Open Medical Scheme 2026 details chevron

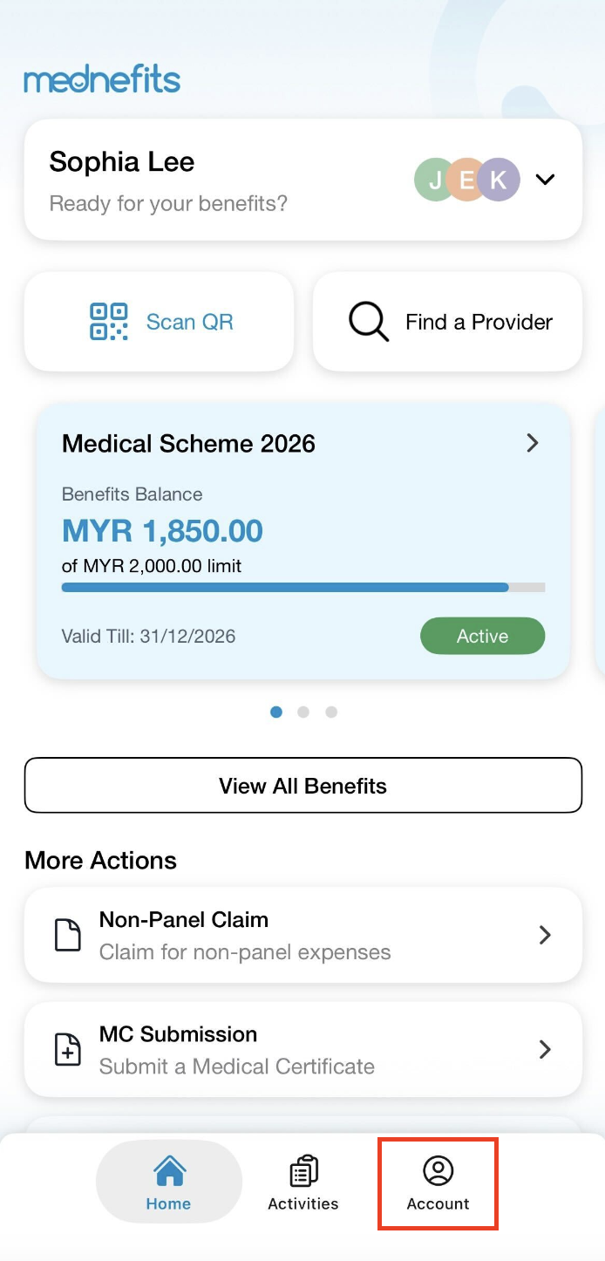533,443
